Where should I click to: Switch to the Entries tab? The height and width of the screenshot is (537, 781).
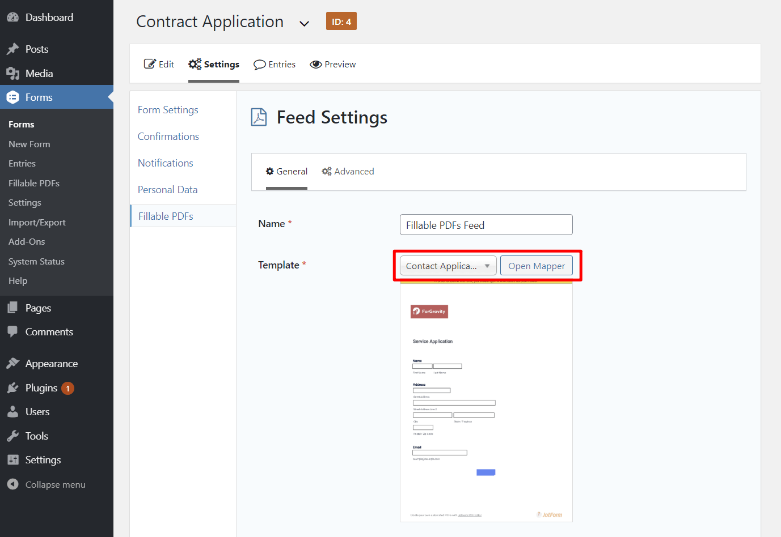click(x=275, y=64)
